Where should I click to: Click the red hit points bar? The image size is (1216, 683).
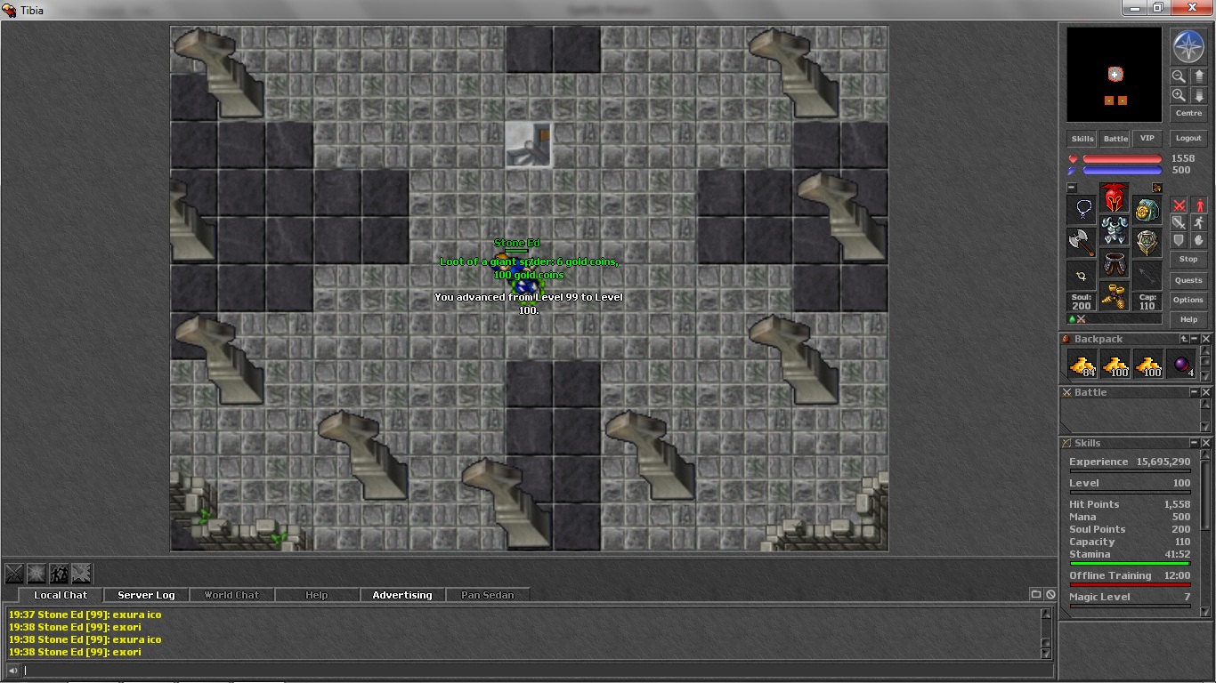click(x=1122, y=159)
